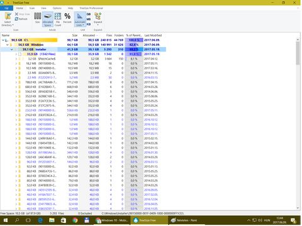Choose Automatic Units option
The height and width of the screenshot is (226, 302).
click(x=80, y=19)
